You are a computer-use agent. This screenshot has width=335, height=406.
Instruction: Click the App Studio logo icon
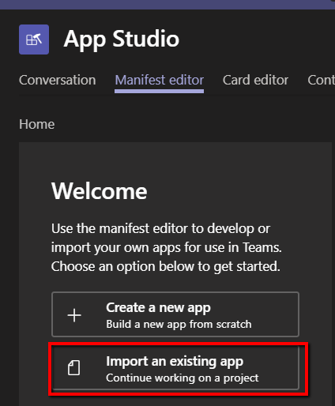[x=34, y=39]
